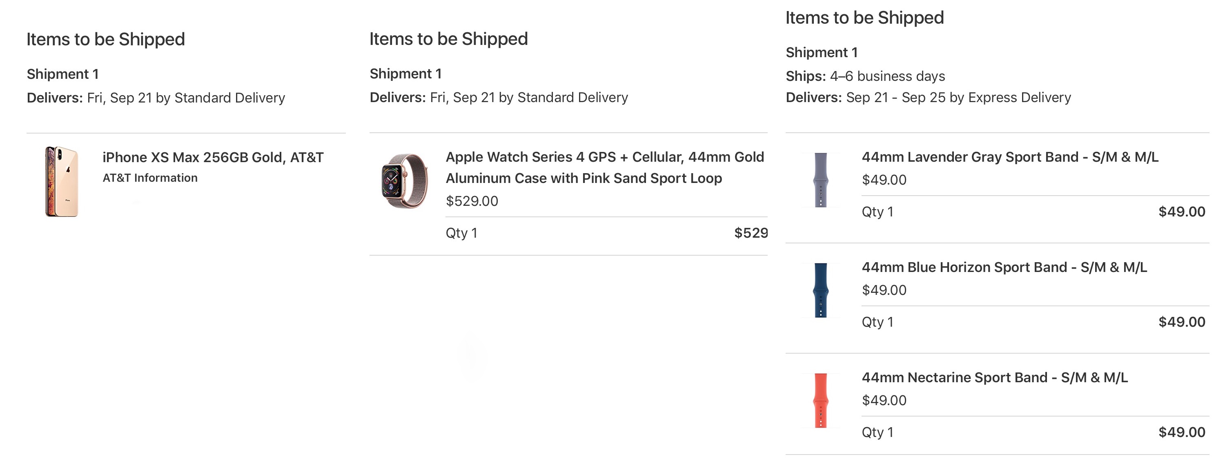The height and width of the screenshot is (468, 1225).
Task: Open the Apple Watch Series 4 product title
Action: pyautogui.click(x=604, y=167)
